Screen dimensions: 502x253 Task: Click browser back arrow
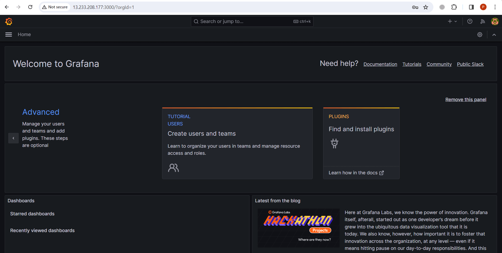coord(7,7)
